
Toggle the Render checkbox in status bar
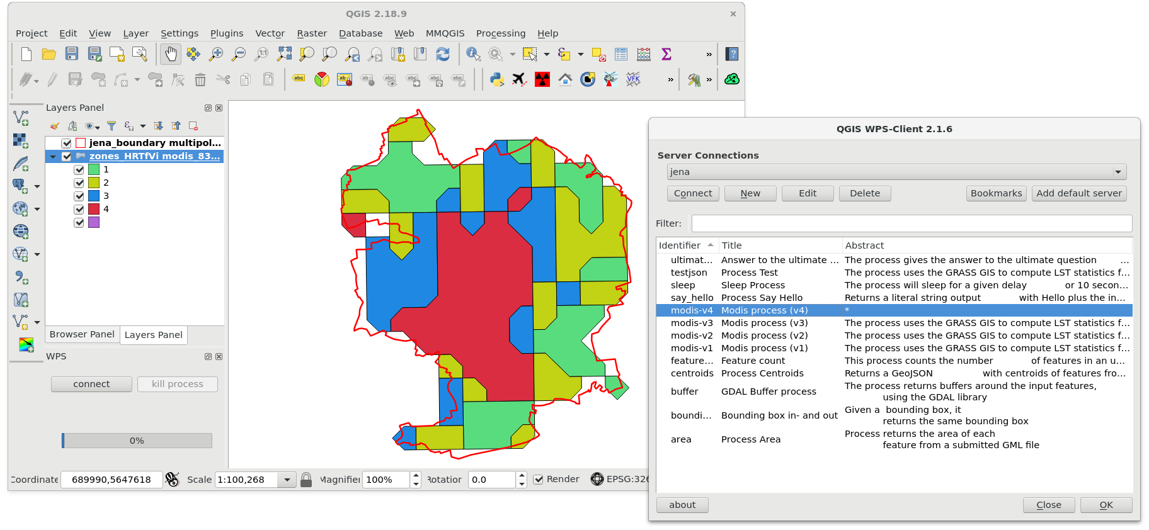tap(539, 480)
